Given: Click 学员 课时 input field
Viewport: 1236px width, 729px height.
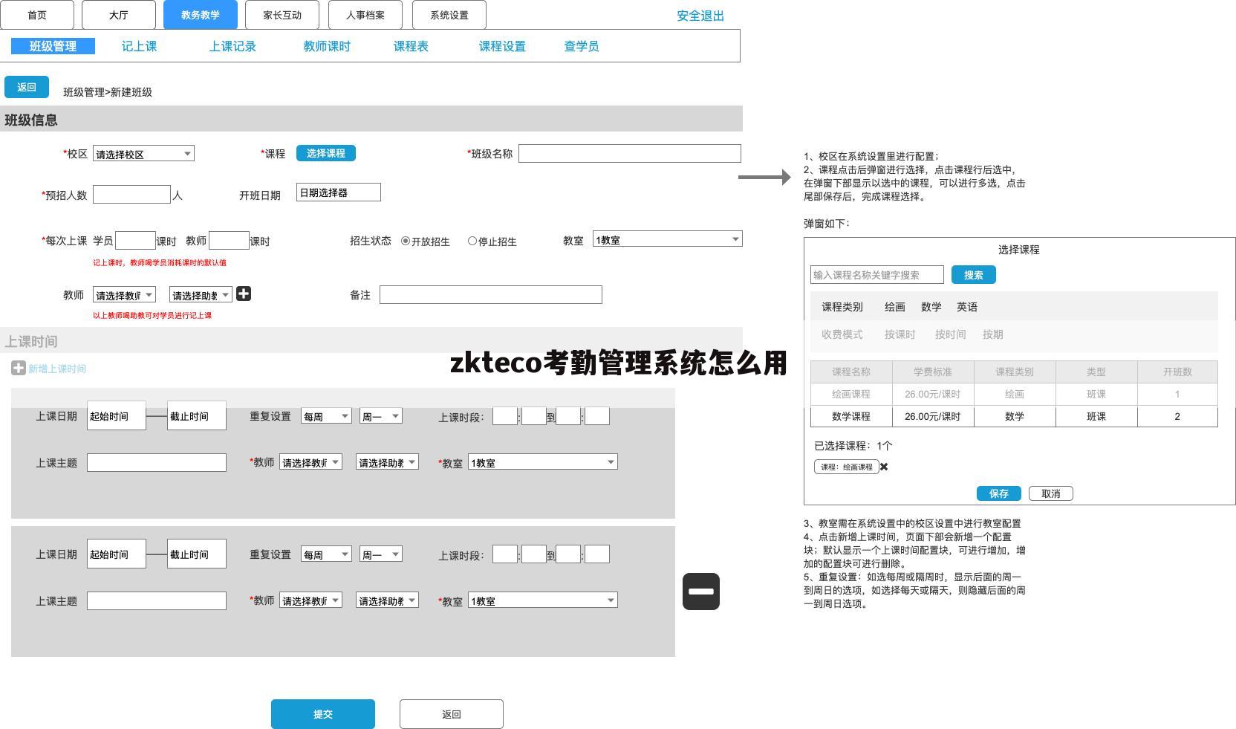Looking at the screenshot, I should pyautogui.click(x=135, y=241).
